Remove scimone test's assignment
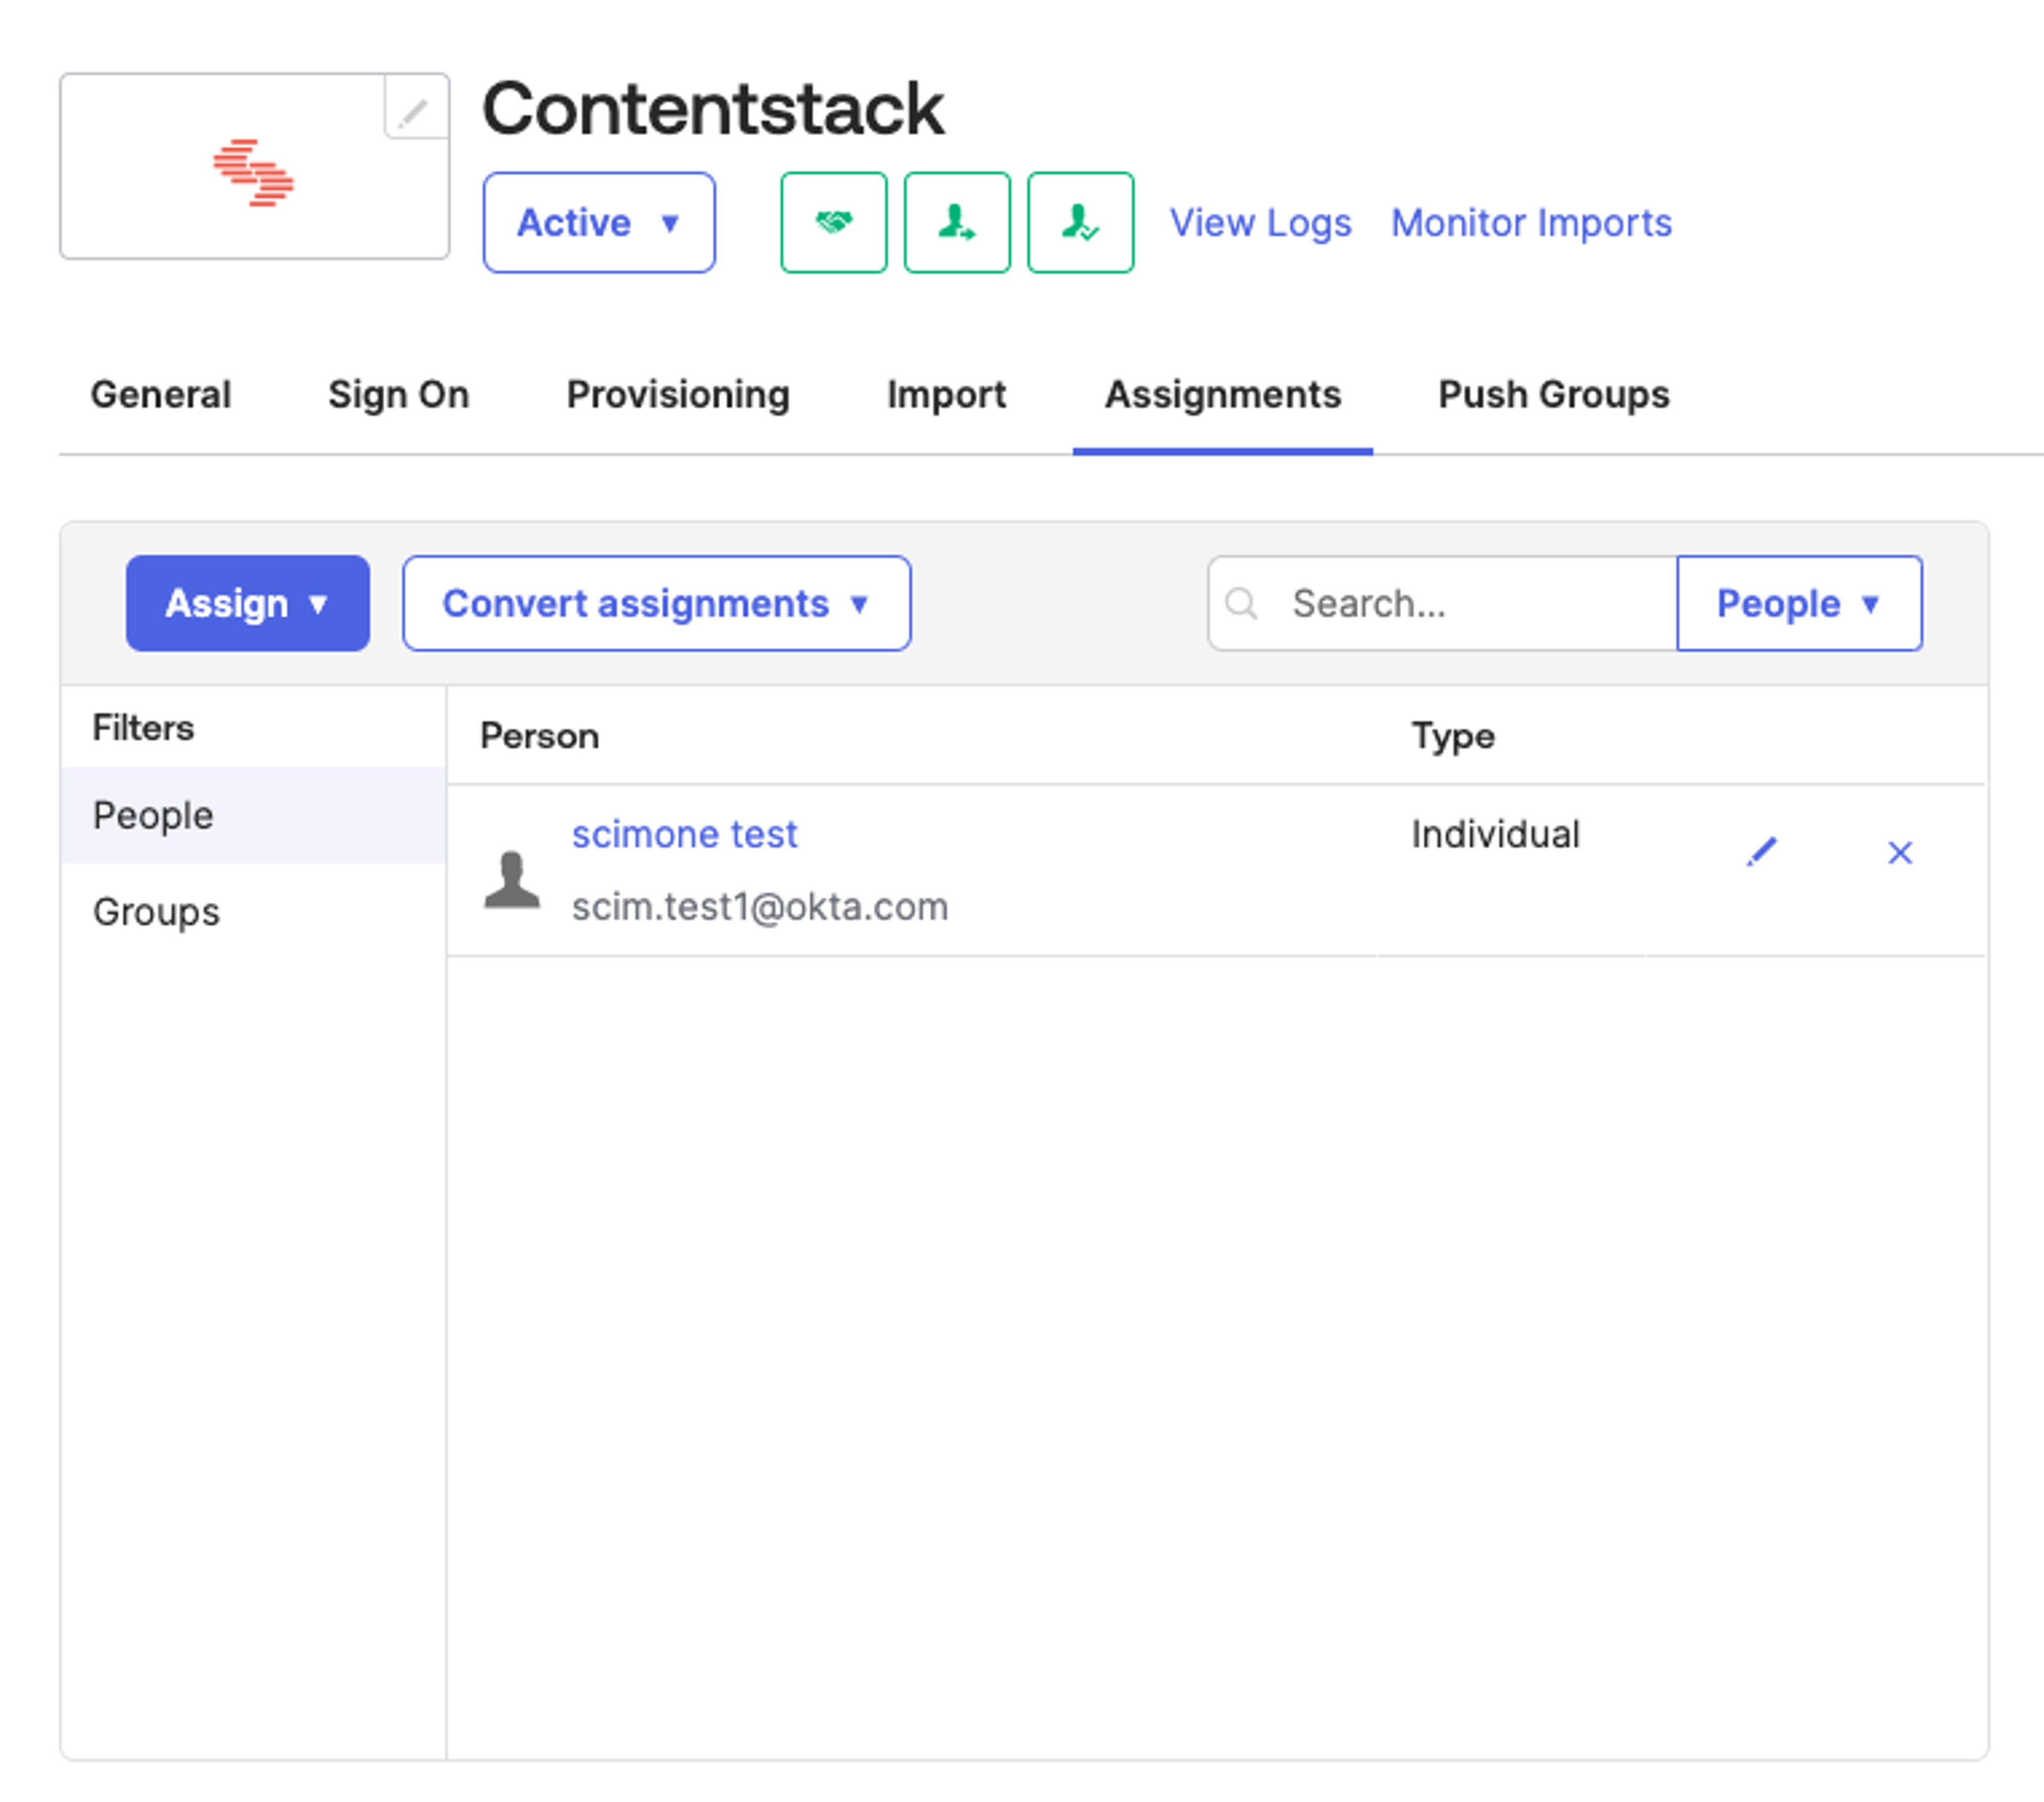 (1900, 852)
